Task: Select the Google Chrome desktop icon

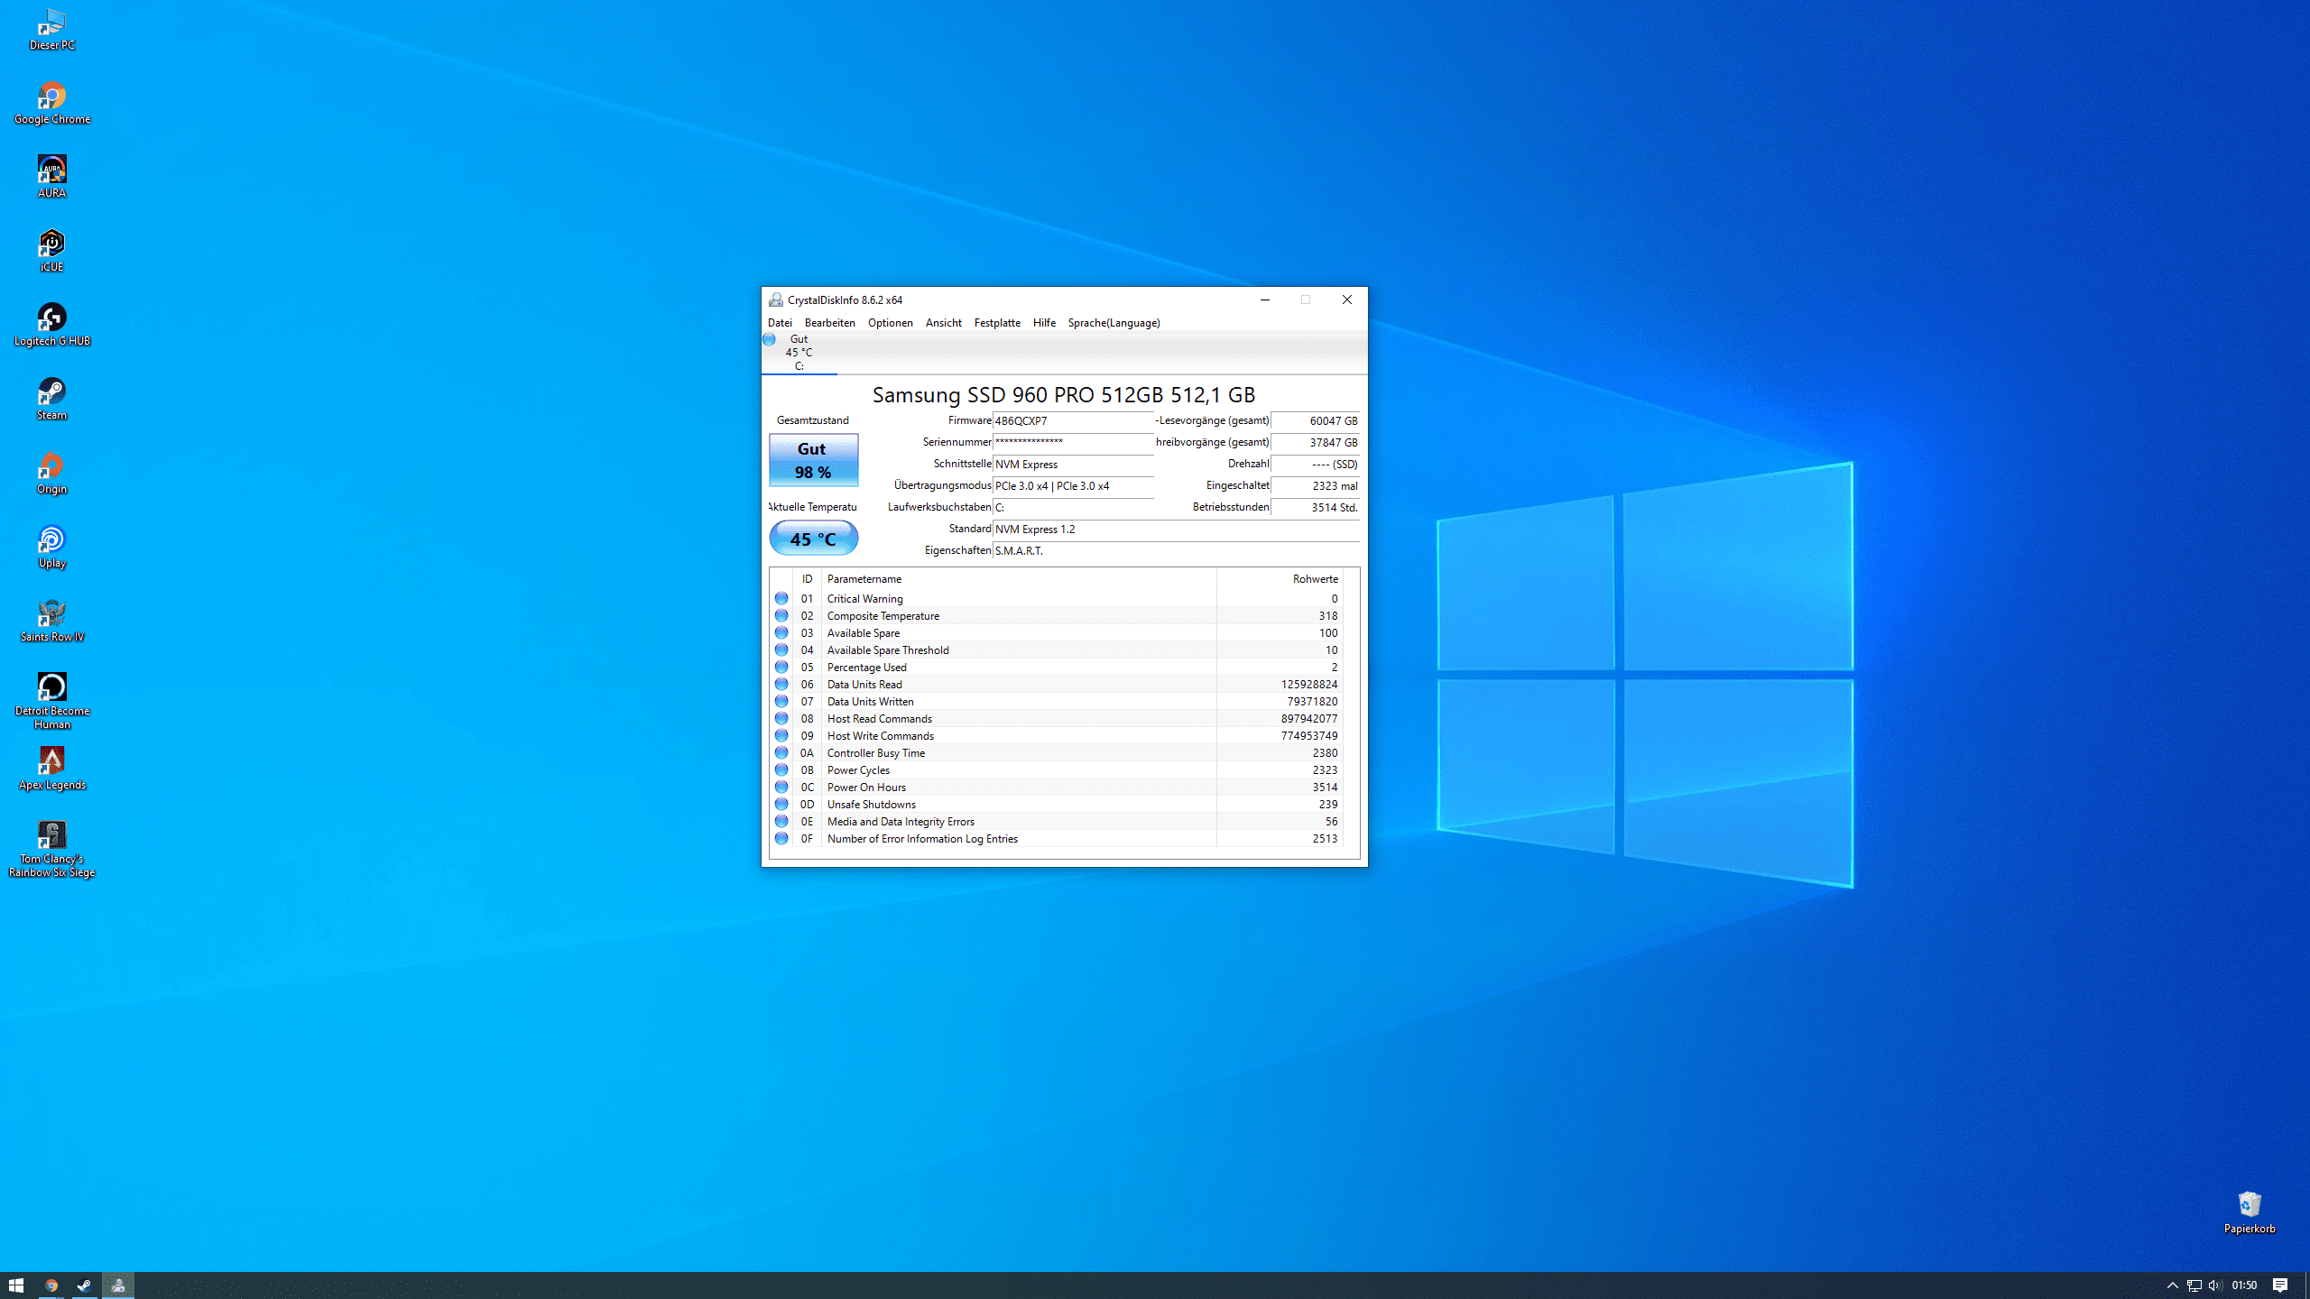Action: 51,97
